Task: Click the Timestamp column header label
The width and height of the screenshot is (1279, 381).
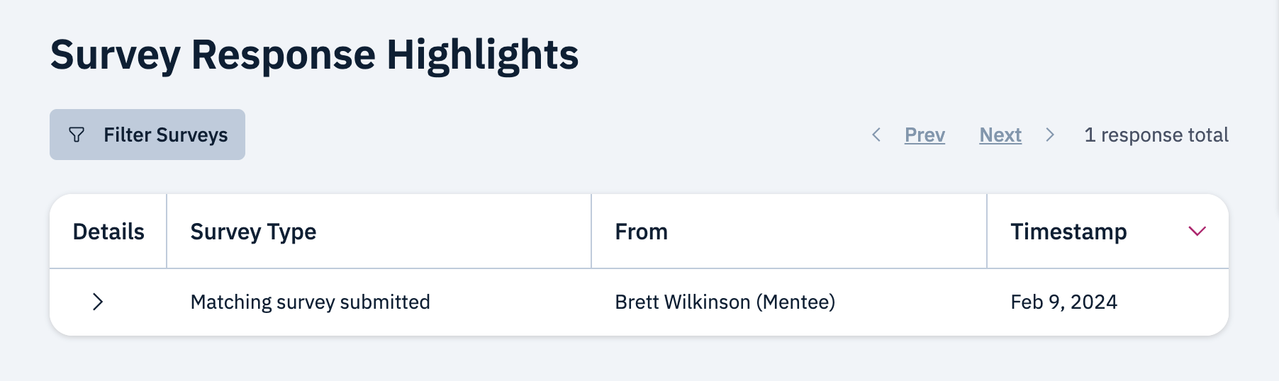Action: click(1068, 232)
